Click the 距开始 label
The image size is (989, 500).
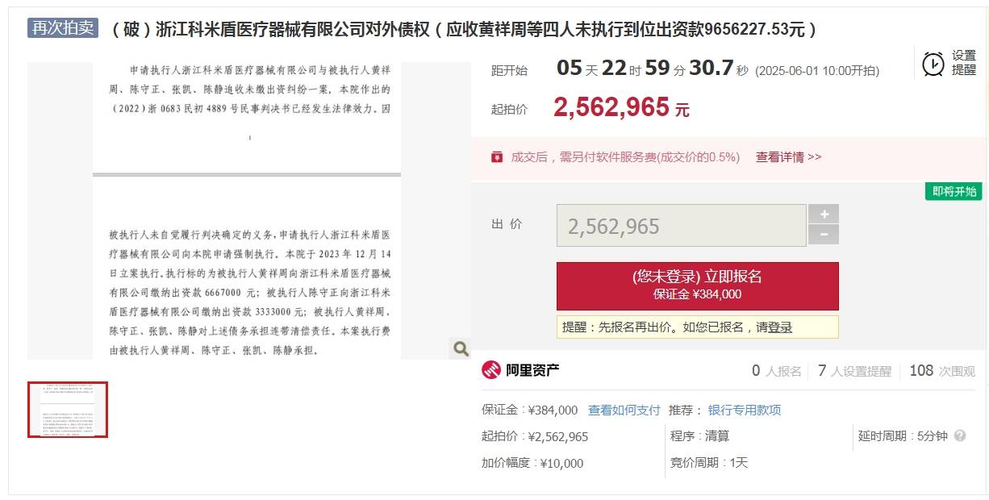pos(509,71)
